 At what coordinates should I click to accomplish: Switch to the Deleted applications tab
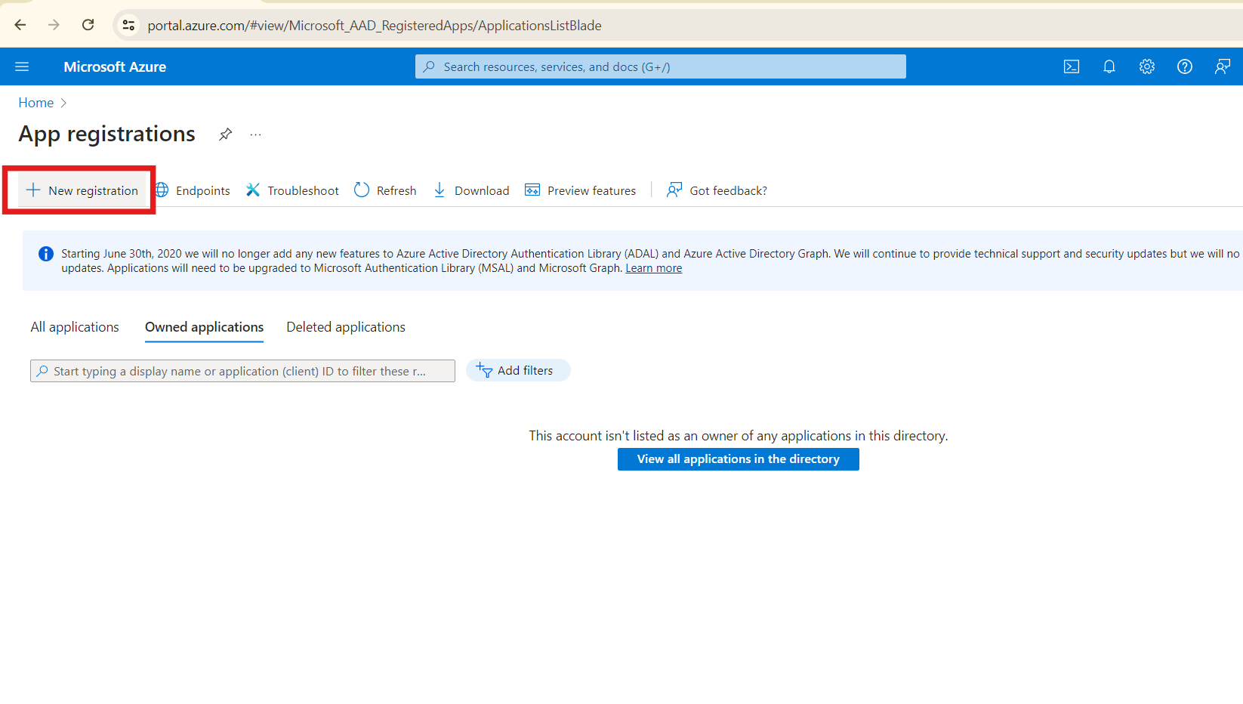tap(346, 327)
